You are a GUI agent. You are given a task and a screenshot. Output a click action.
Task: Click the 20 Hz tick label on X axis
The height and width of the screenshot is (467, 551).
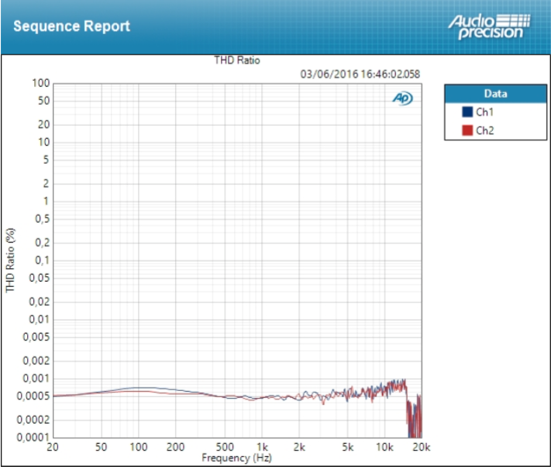click(x=53, y=447)
